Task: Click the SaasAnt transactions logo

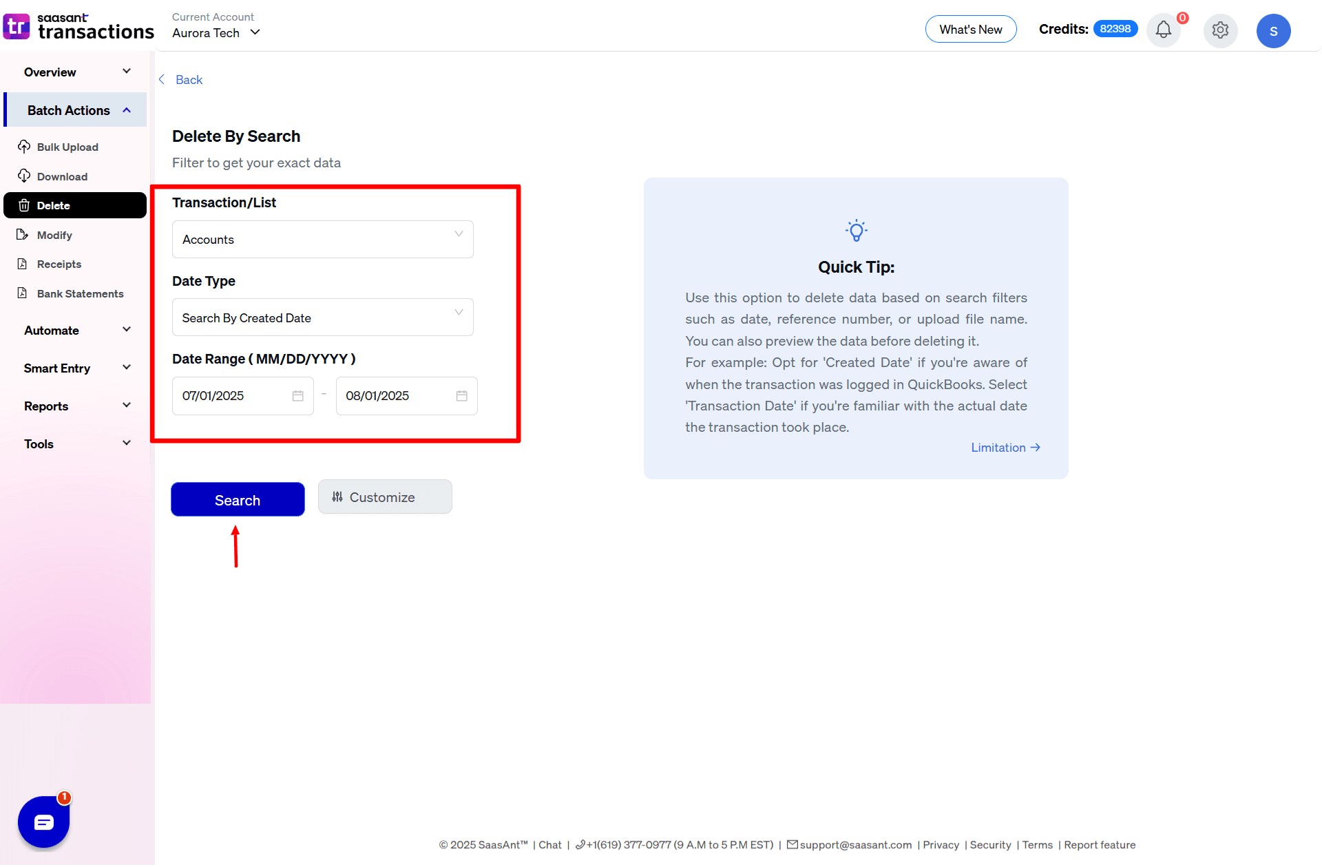Action: pyautogui.click(x=78, y=26)
